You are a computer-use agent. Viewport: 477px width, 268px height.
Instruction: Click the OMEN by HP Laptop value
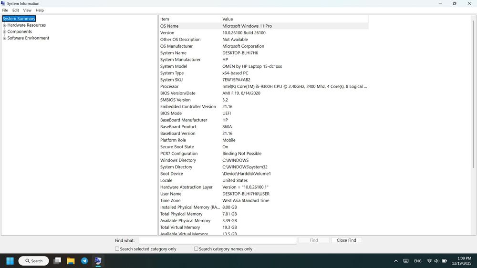tap(252, 66)
